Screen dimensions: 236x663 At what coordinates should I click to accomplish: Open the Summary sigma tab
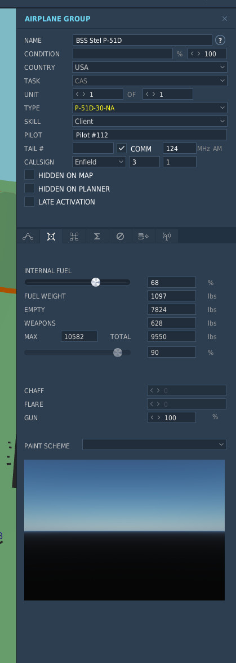[x=97, y=237]
